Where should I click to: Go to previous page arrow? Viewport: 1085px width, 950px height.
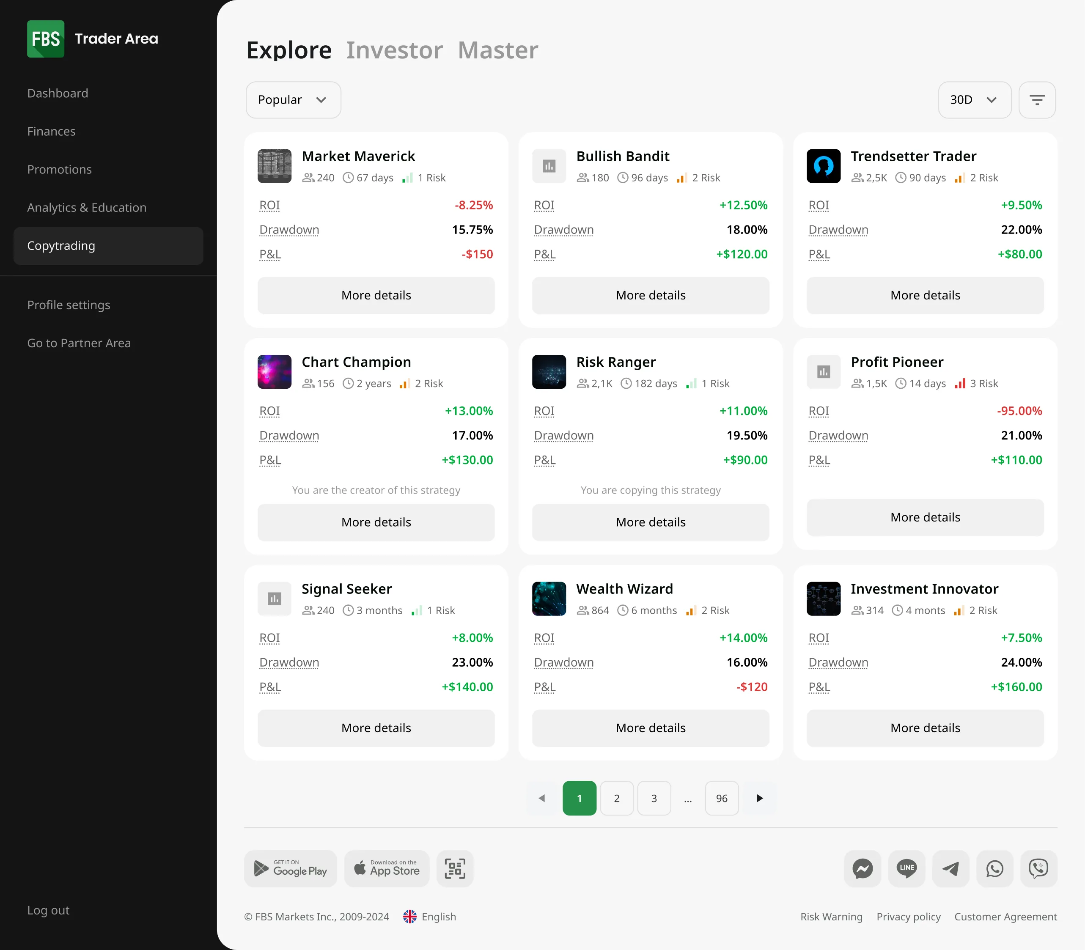coord(542,798)
